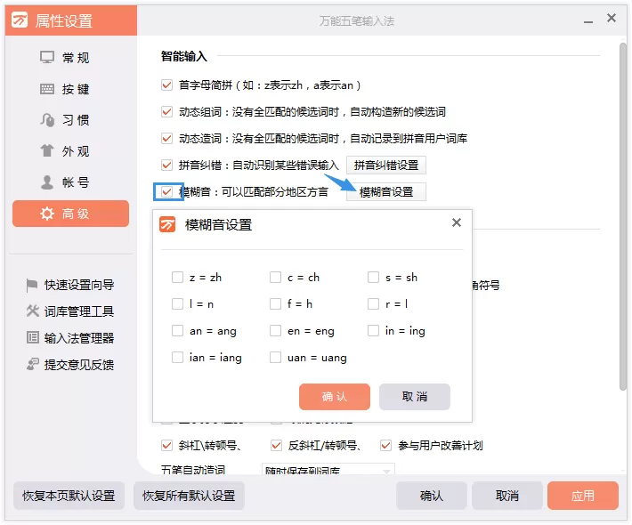The width and height of the screenshot is (632, 525).
Task: Click the shirt icon for 外观
Action: tap(47, 150)
